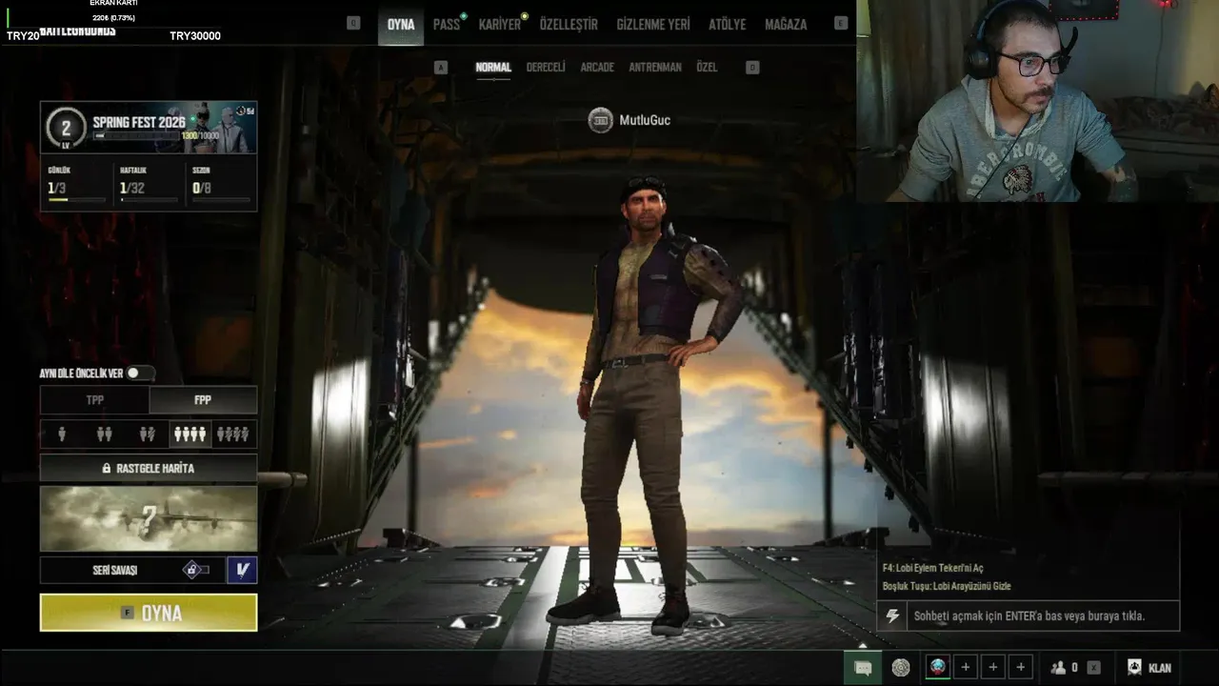
Task: Open the KLAN clan button
Action: coord(1149,668)
